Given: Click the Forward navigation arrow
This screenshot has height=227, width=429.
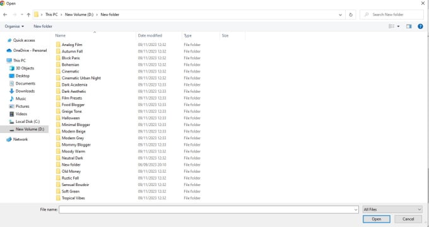Looking at the screenshot, I should [15, 15].
